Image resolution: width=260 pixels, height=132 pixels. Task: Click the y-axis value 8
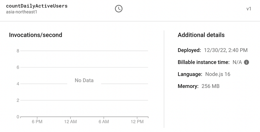pyautogui.click(x=18, y=51)
